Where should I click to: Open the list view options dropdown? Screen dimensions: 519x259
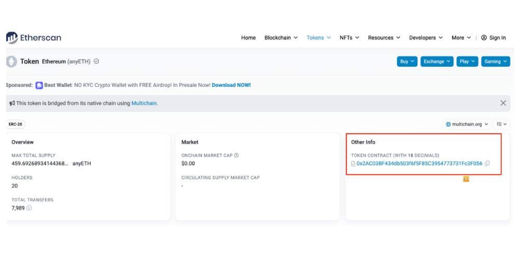click(502, 124)
